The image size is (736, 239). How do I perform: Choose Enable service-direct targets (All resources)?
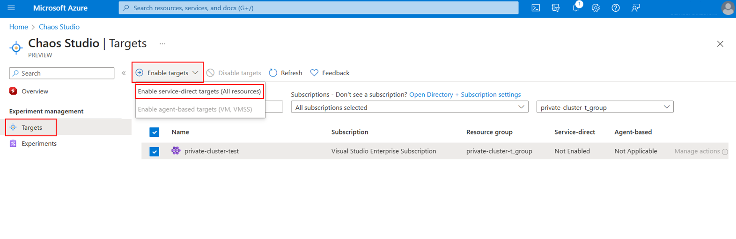[199, 91]
